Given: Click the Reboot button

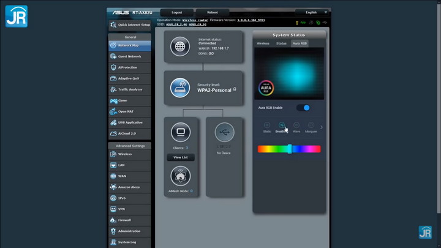Looking at the screenshot, I should [213, 12].
